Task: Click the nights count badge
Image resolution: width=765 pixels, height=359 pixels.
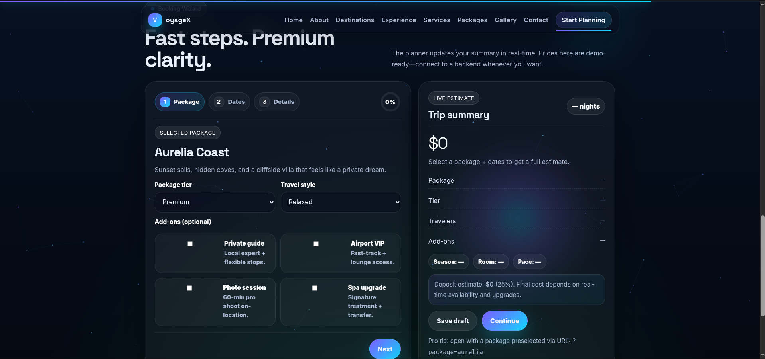Action: click(x=586, y=106)
